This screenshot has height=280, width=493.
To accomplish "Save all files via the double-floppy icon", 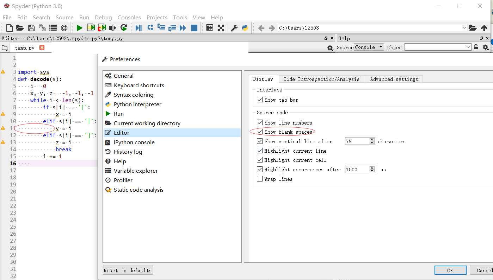I will [x=42, y=28].
